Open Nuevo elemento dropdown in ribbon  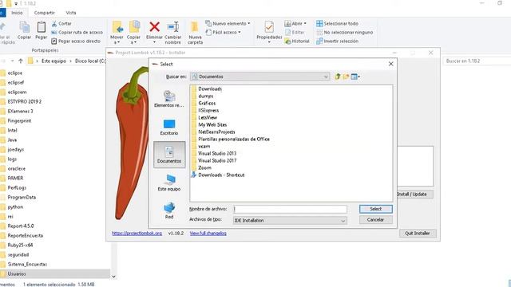point(228,23)
